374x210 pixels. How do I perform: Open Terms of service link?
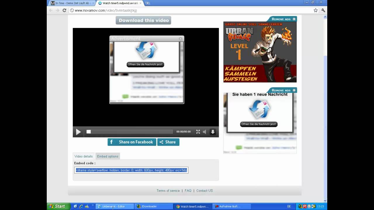click(168, 191)
